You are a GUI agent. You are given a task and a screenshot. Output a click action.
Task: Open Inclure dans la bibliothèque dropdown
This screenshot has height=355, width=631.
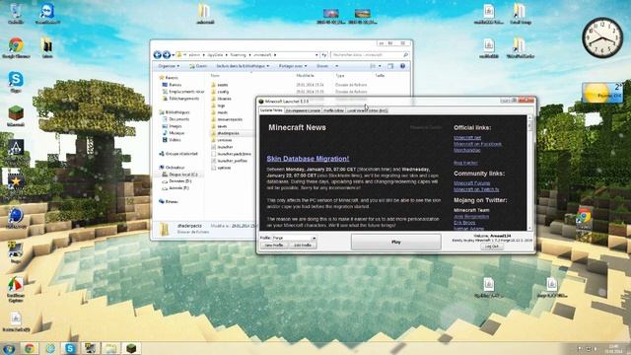pos(243,66)
